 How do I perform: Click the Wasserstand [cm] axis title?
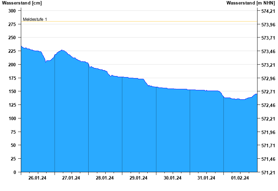pos(22,3)
